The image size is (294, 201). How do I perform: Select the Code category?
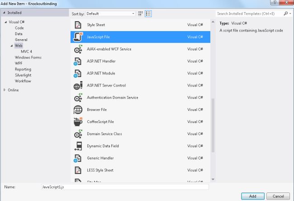pyautogui.click(x=19, y=28)
